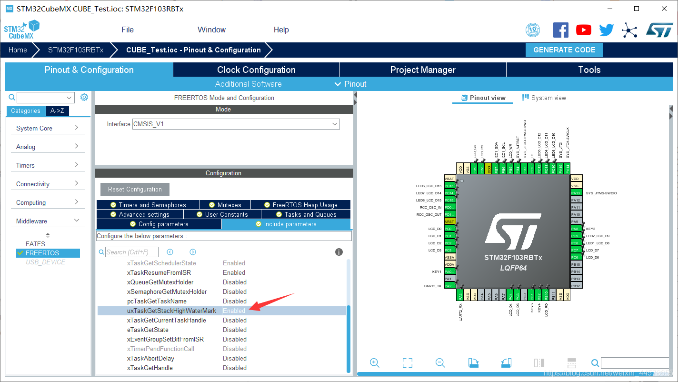678x382 pixels.
Task: Open the Window menu
Action: coord(211,30)
